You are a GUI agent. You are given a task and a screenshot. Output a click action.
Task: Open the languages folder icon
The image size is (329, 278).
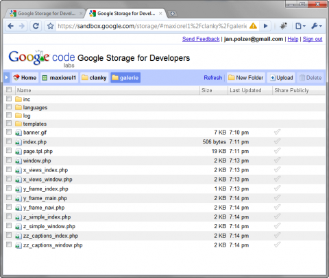(19, 107)
